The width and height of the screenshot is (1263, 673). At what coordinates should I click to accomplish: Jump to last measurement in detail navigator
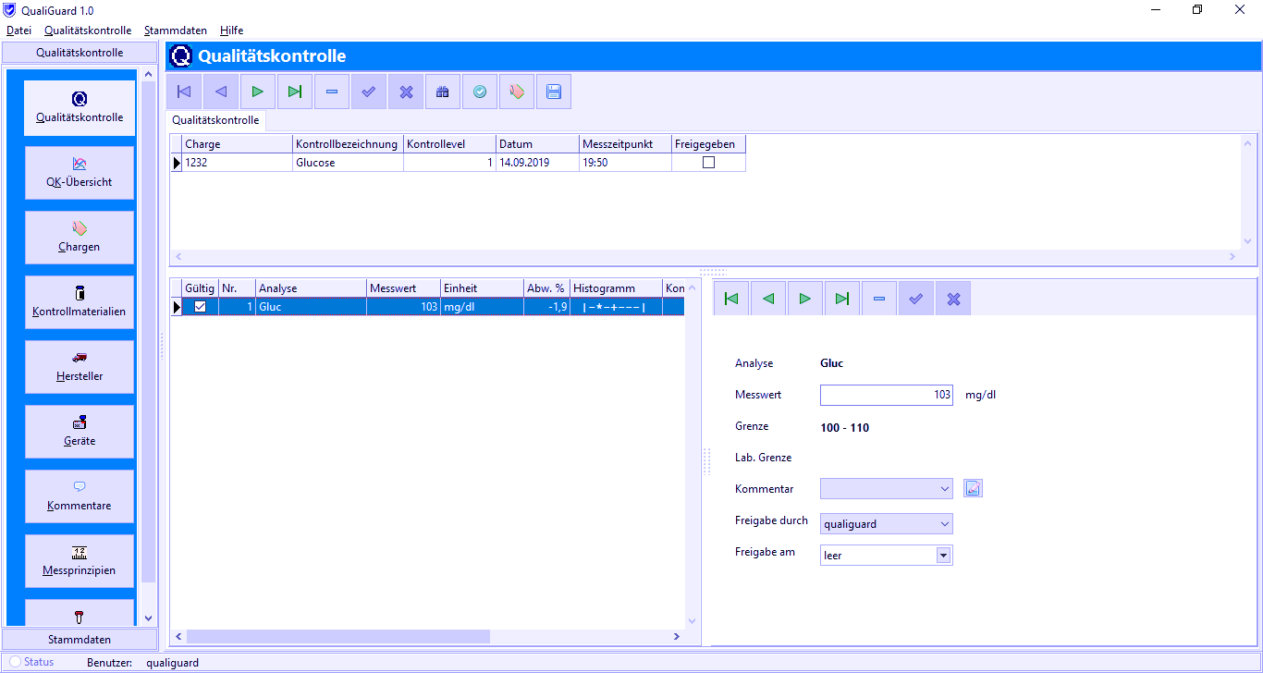tap(842, 299)
